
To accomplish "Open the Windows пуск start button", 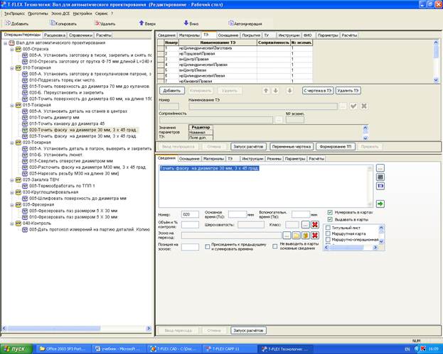I will (x=15, y=349).
